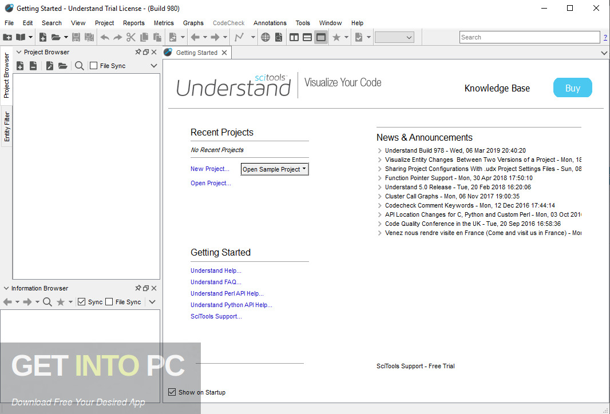Click the Redo arrow icon
Screen dimensions: 610x414
(x=117, y=37)
